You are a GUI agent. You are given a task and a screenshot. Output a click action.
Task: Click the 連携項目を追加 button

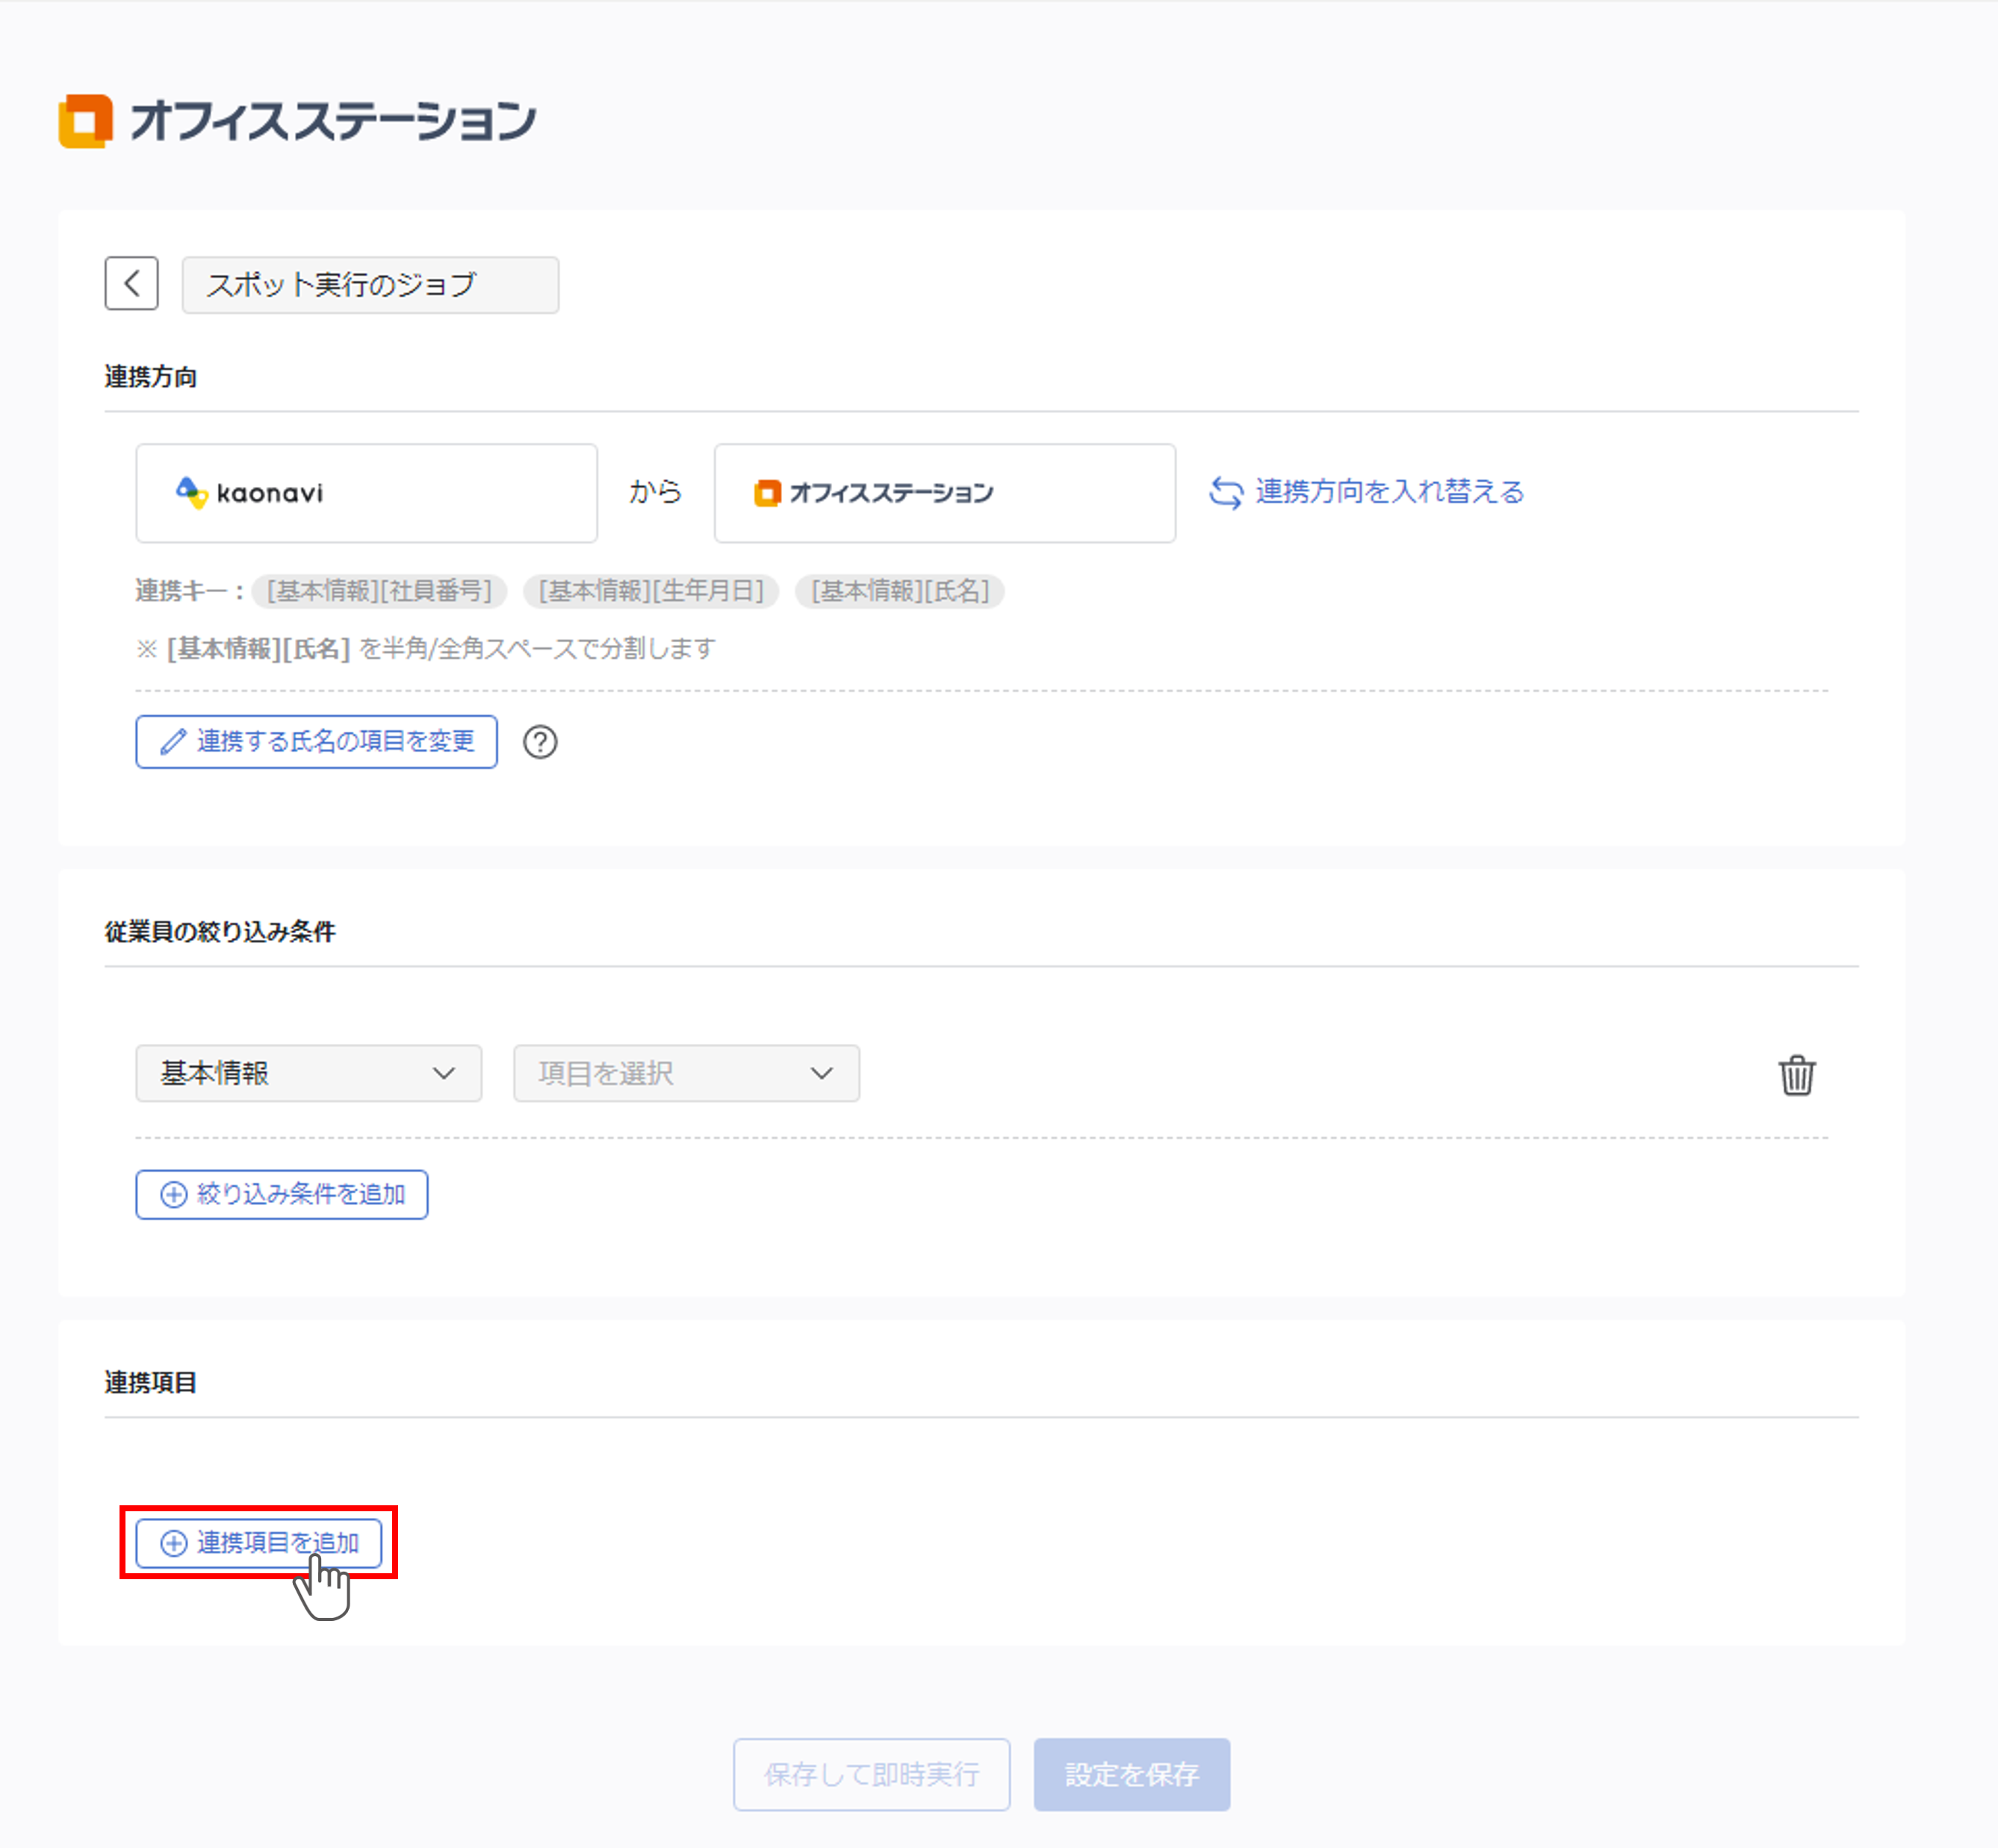259,1542
